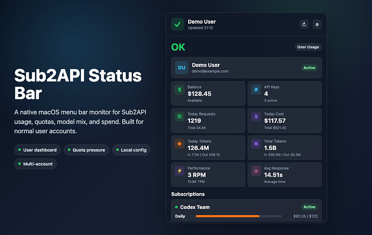Click the orange Daily quota progress bar
This screenshot has height=235, width=372.
[x=238, y=216]
